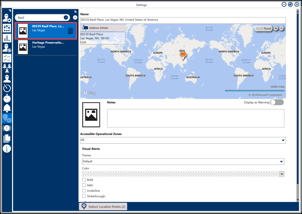Expand the Accessible Operational Zones dropdown
The image size is (302, 214).
tap(283, 140)
